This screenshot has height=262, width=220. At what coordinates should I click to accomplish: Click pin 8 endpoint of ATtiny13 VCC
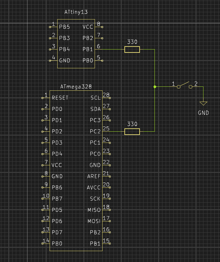coord(102,27)
